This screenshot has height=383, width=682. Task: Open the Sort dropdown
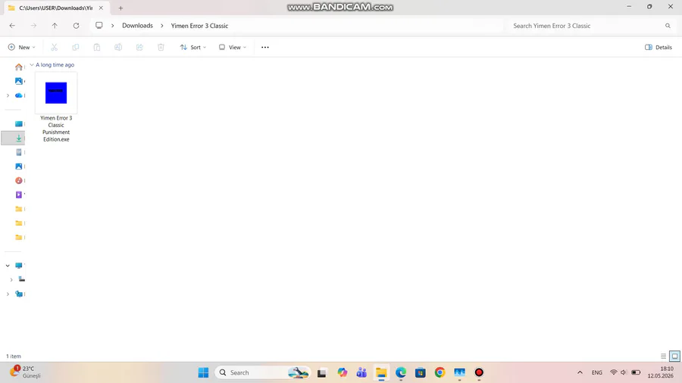[193, 48]
